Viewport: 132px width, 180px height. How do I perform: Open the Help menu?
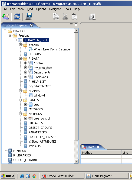tap(77, 9)
